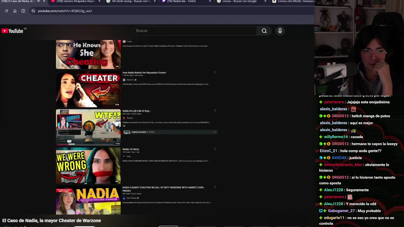This screenshot has width=404, height=227.
Task: Close the hill climb racing tab
Action: [155, 1]
